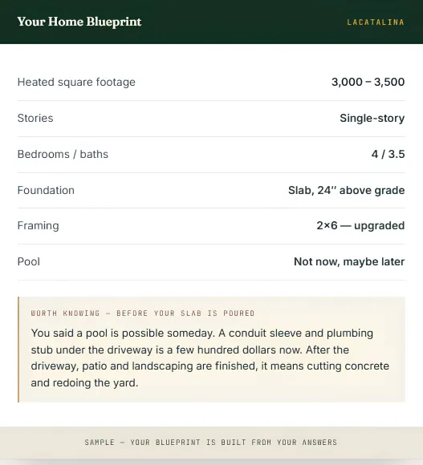Select the Foundation row label
Screen dimensions: 423x465
tap(46, 190)
